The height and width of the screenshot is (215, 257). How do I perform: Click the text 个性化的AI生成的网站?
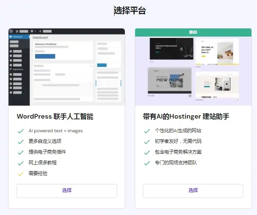[x=178, y=130]
